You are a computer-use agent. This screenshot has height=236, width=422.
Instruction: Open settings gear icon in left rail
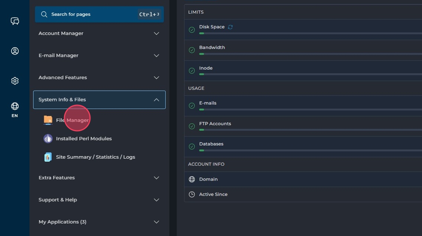[15, 81]
